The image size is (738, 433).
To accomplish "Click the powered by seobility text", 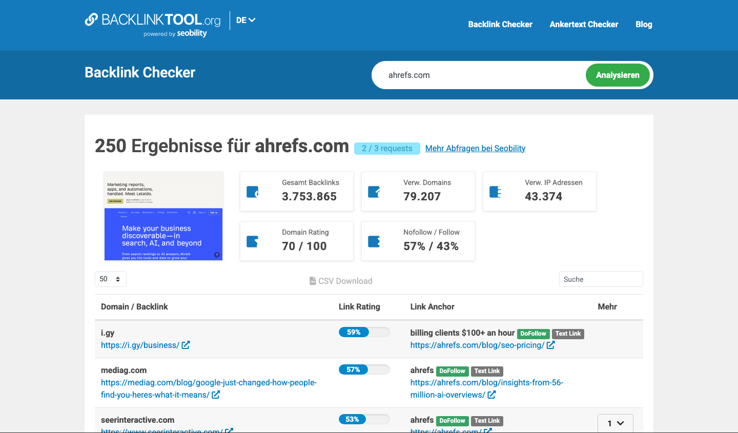I will point(175,33).
